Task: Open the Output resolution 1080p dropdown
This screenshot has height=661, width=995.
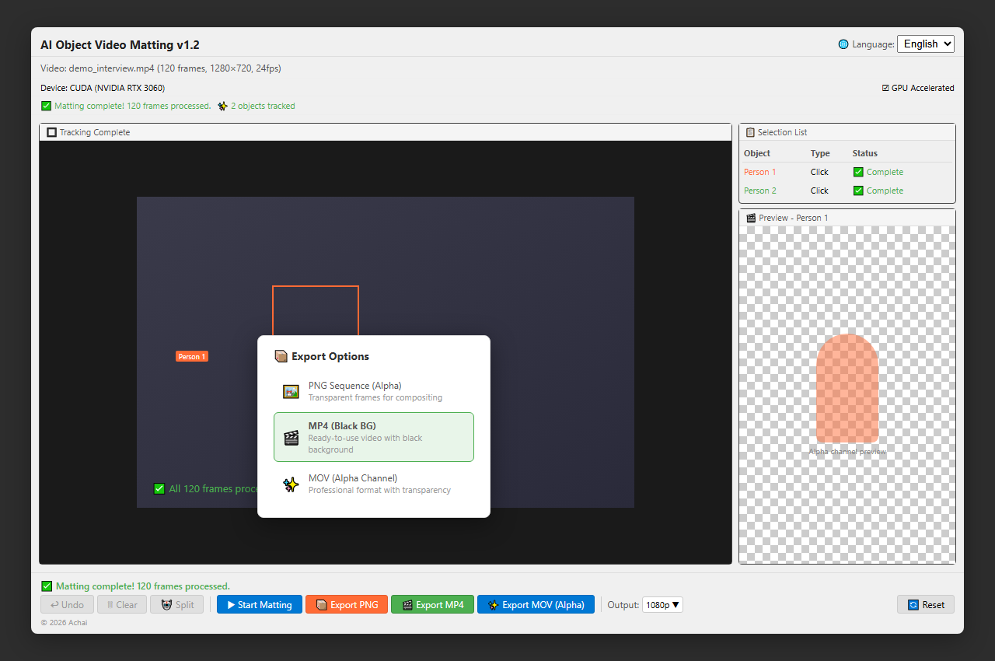Action: (662, 604)
